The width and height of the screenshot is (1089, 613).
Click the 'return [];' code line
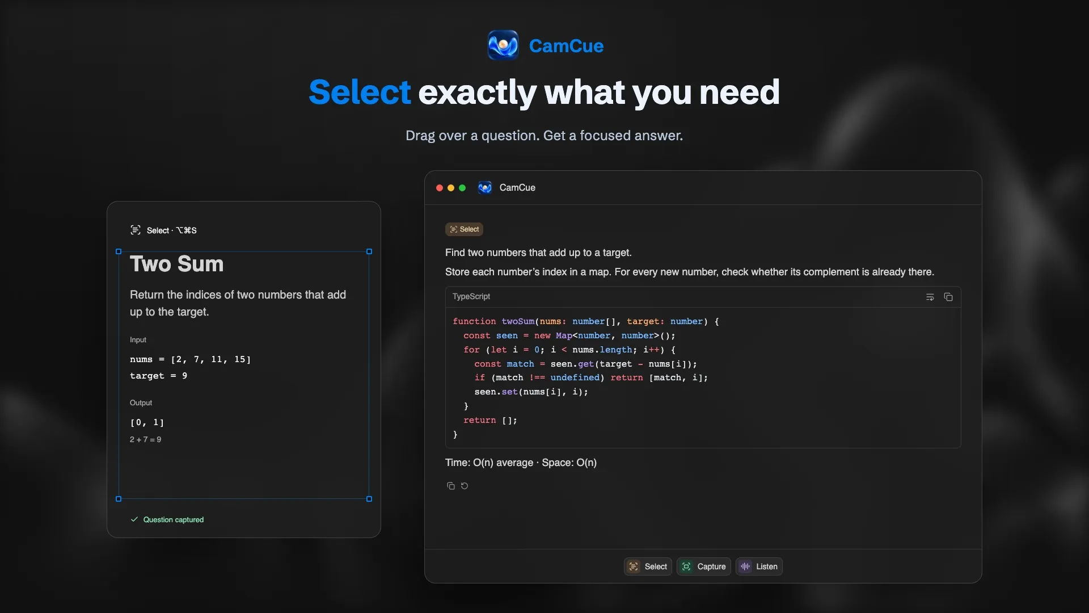coord(490,420)
